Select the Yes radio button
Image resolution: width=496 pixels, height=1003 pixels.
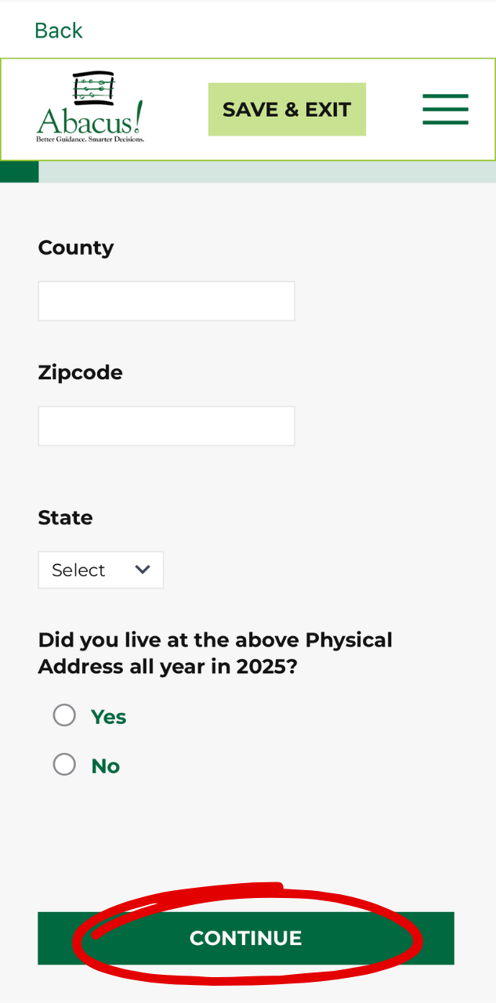64,715
